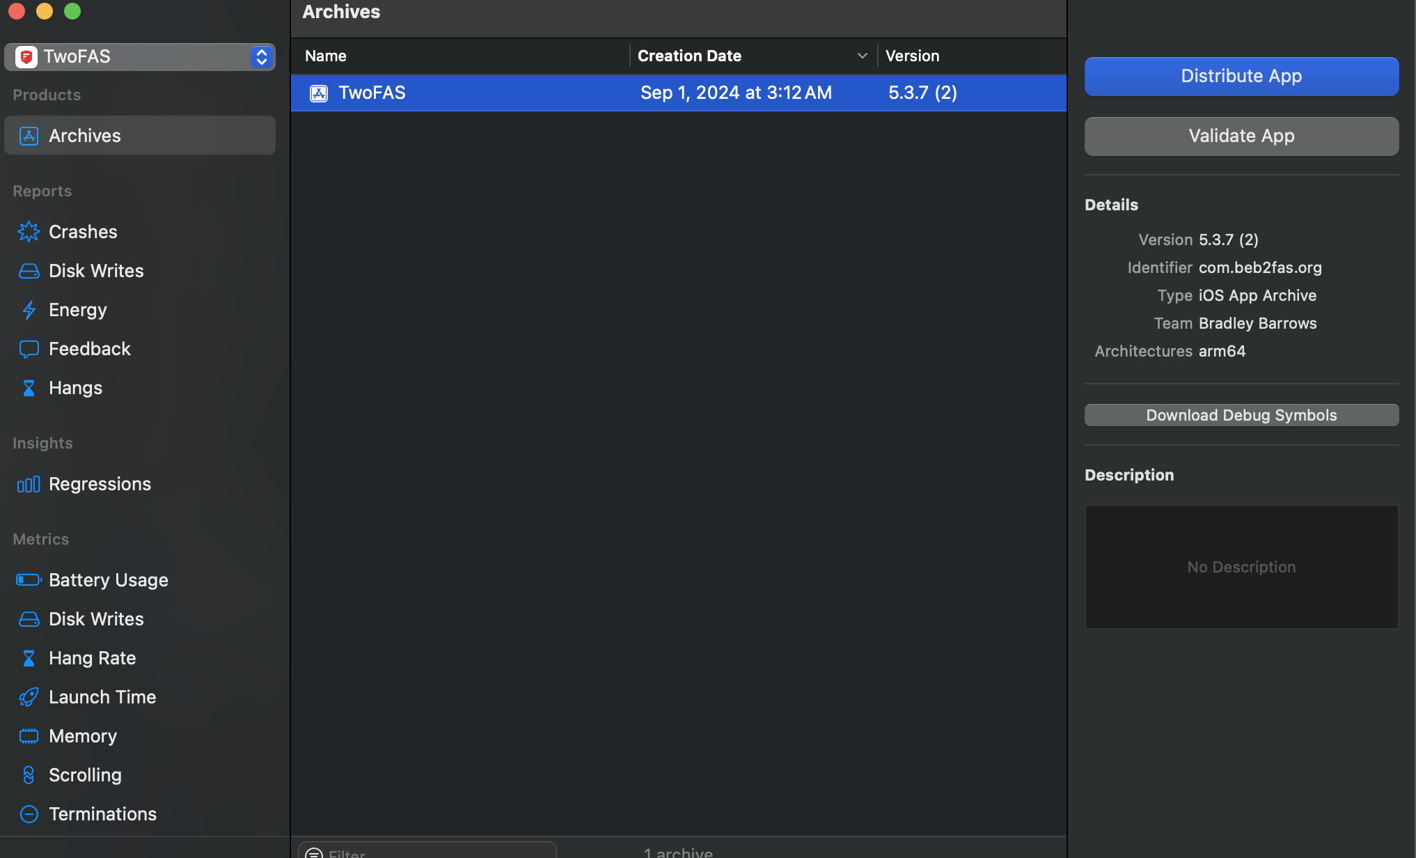Screen dimensions: 1416x858
Task: Toggle Creation Date sort chevron
Action: tap(862, 56)
